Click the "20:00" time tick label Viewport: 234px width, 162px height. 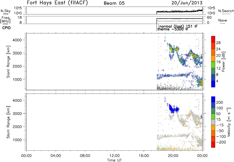[x=173, y=156]
